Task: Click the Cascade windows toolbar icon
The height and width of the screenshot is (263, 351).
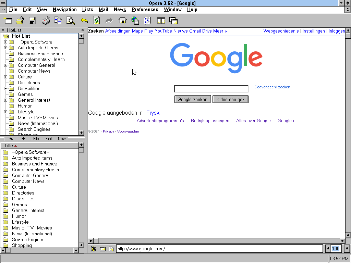Action: coord(173,21)
